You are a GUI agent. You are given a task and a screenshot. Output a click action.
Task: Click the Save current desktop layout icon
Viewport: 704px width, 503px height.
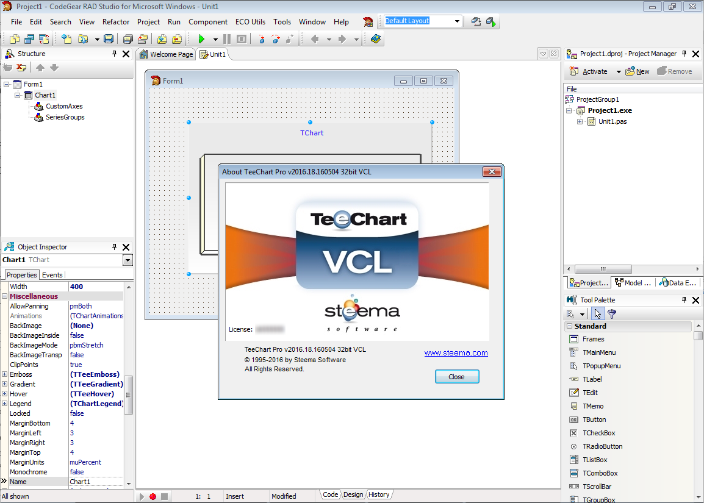pyautogui.click(x=476, y=21)
